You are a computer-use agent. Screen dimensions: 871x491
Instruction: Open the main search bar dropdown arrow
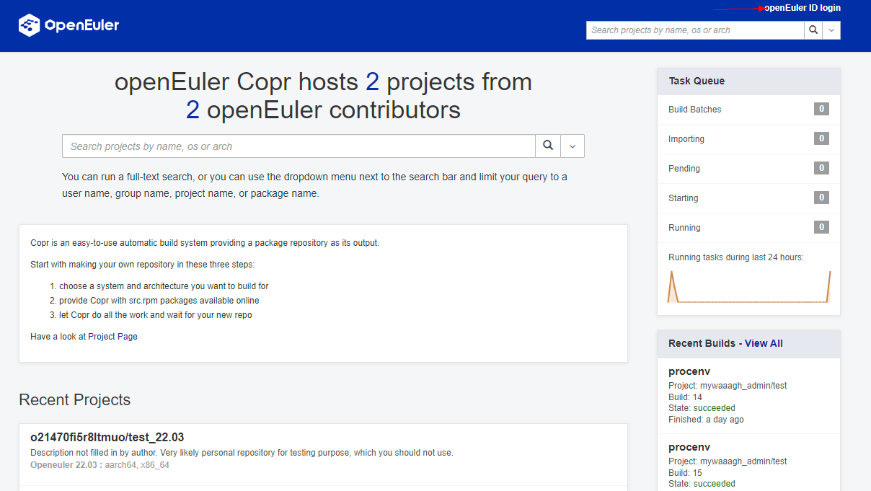click(572, 146)
